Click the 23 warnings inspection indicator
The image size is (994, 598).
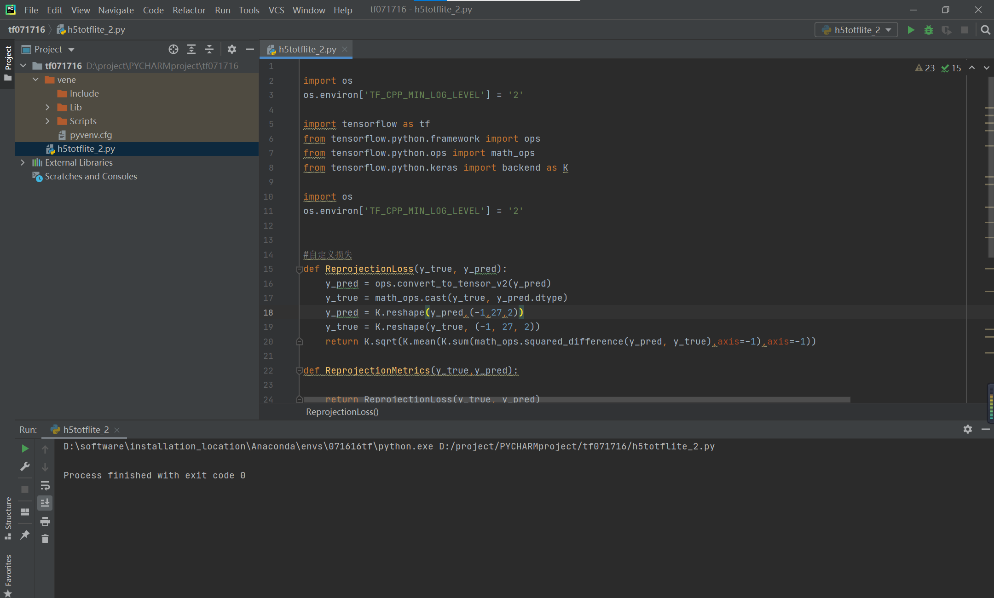pyautogui.click(x=925, y=68)
